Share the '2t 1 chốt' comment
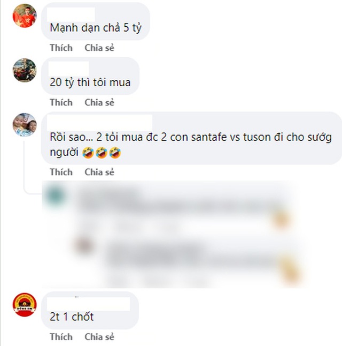 click(99, 337)
